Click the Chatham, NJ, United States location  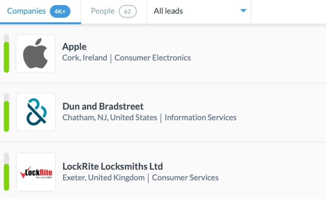(x=110, y=117)
